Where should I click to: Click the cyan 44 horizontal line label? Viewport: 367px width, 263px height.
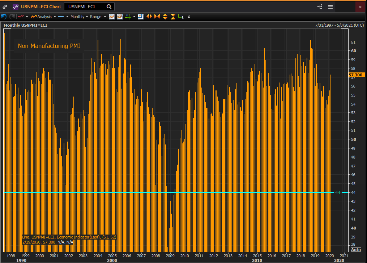point(338,193)
